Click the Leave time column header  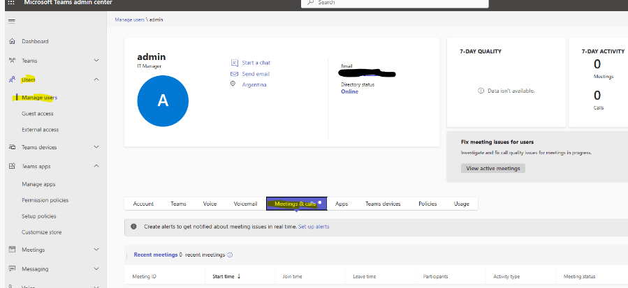pyautogui.click(x=365, y=276)
